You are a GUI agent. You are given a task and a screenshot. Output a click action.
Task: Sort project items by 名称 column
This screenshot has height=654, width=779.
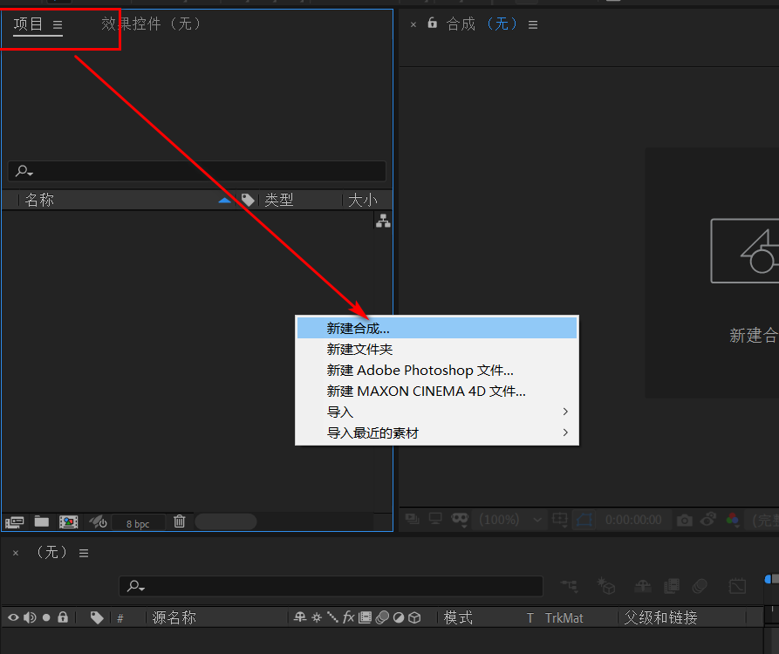tap(39, 200)
